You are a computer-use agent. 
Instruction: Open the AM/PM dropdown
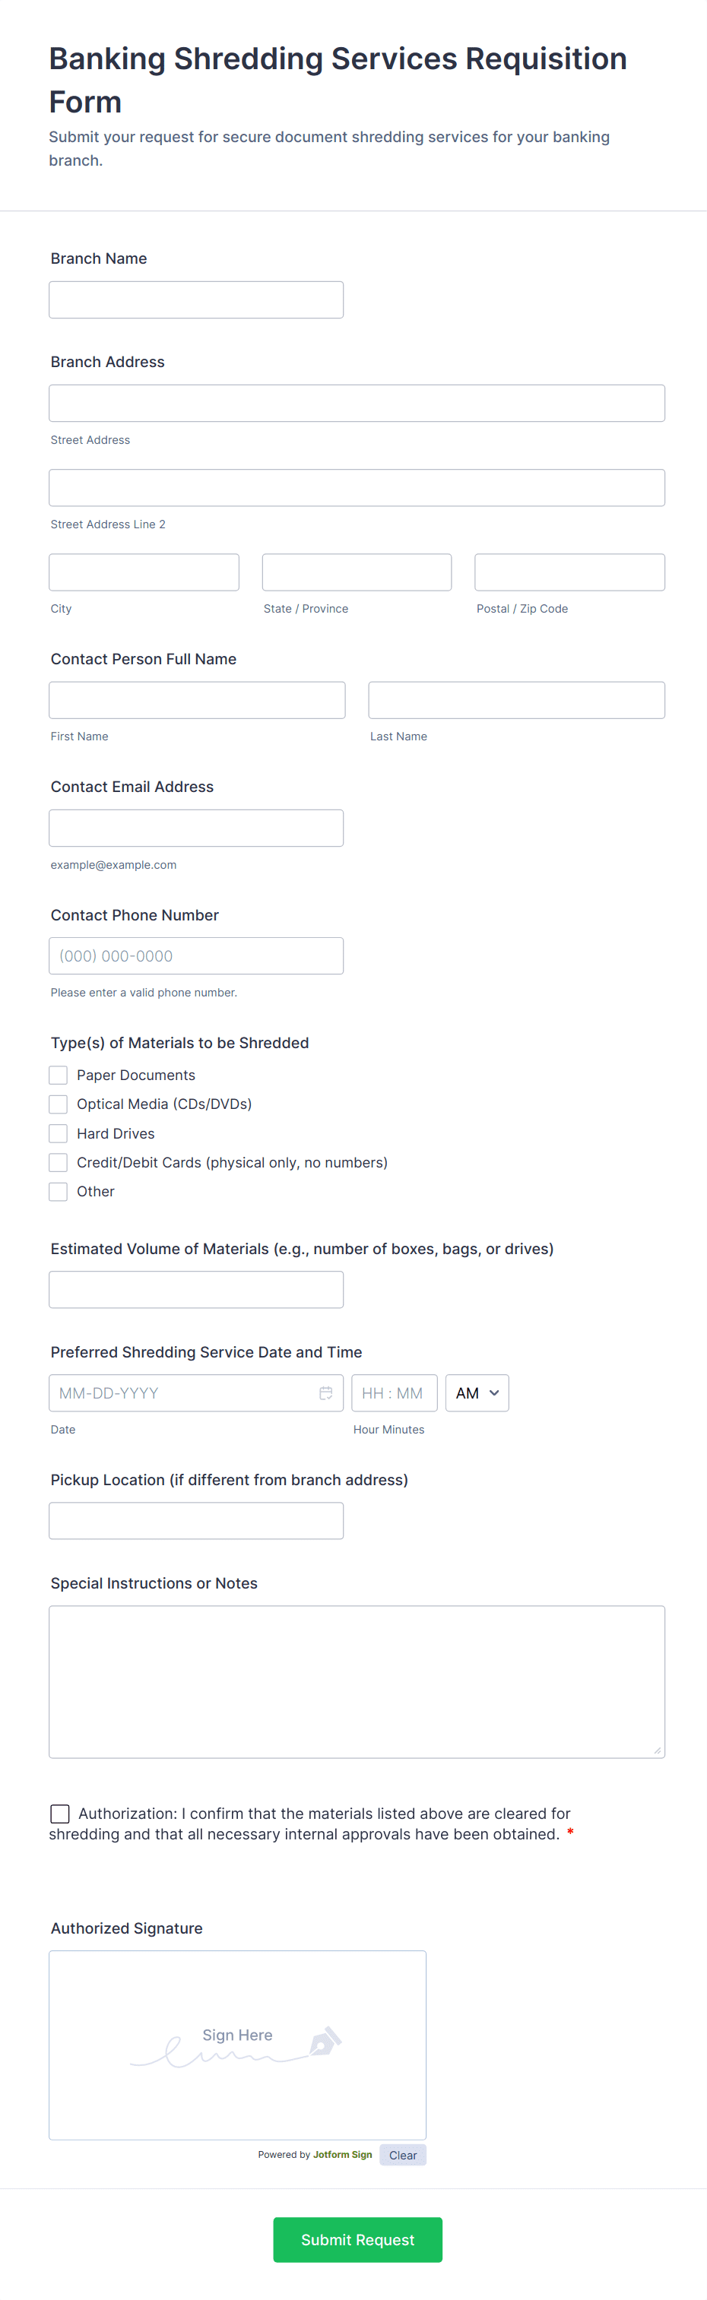pyautogui.click(x=477, y=1393)
